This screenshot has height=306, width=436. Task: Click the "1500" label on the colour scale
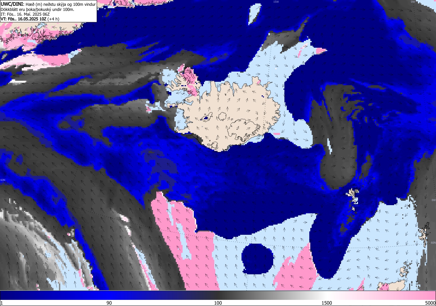coord(327,303)
